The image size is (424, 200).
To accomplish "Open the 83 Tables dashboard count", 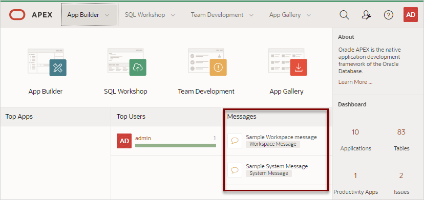I will (401, 132).
